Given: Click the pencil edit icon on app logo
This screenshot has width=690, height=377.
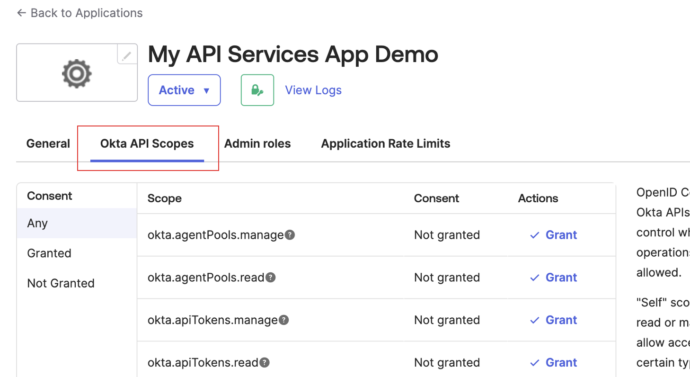Looking at the screenshot, I should [x=126, y=56].
